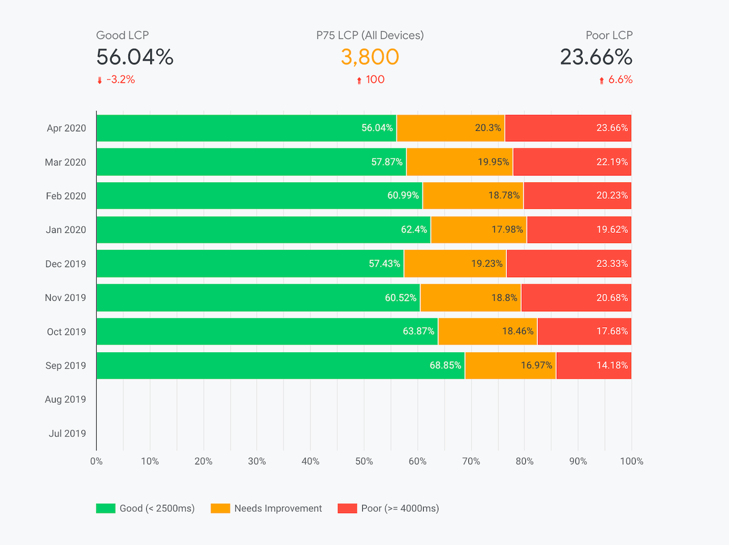
Task: Click the 23.66% Poor LCP scorecard value
Action: click(596, 57)
